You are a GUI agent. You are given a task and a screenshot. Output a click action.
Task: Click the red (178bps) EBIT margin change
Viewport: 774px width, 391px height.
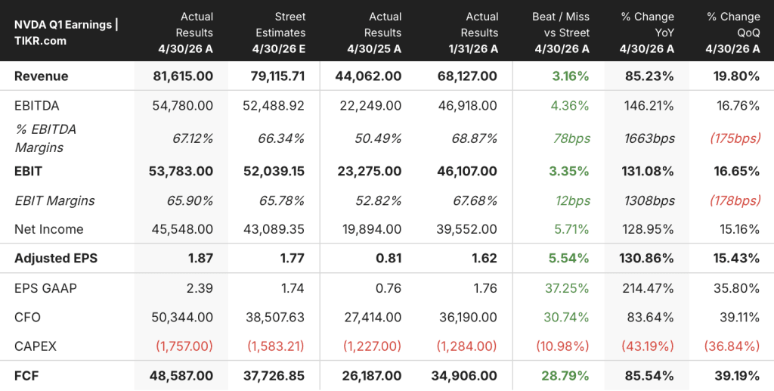pyautogui.click(x=735, y=201)
